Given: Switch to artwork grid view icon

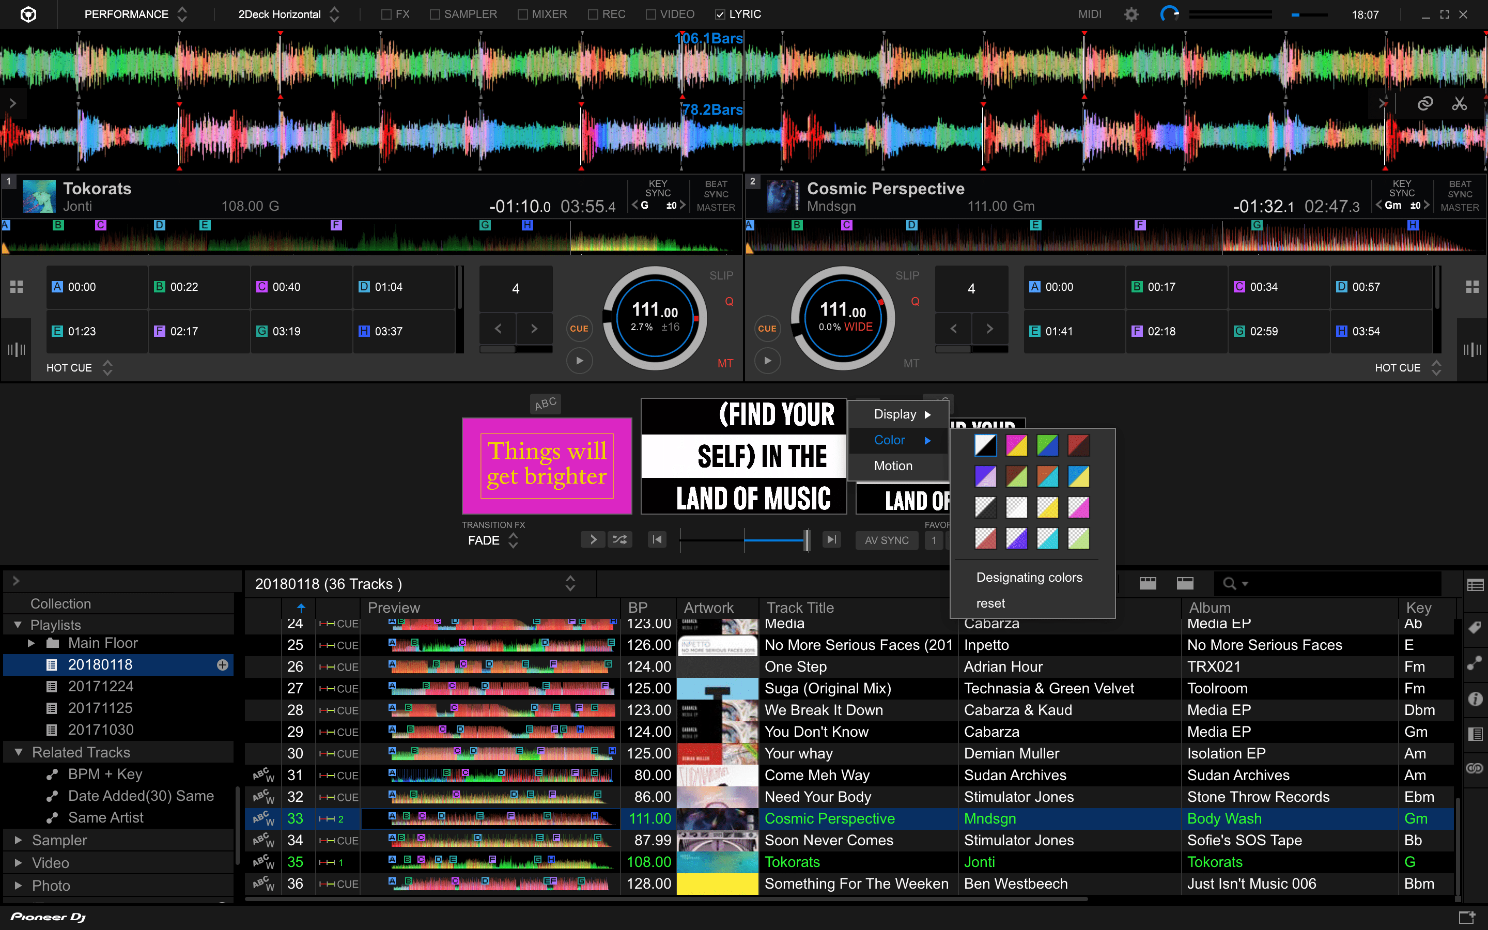Looking at the screenshot, I should pos(1148,583).
